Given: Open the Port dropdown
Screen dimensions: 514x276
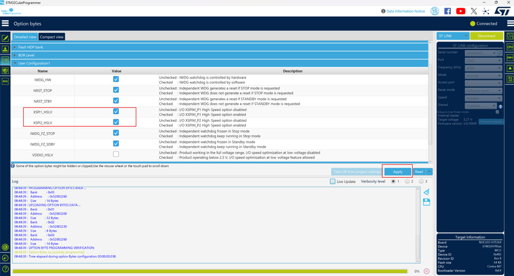Looking at the screenshot, I should pyautogui.click(x=483, y=60).
